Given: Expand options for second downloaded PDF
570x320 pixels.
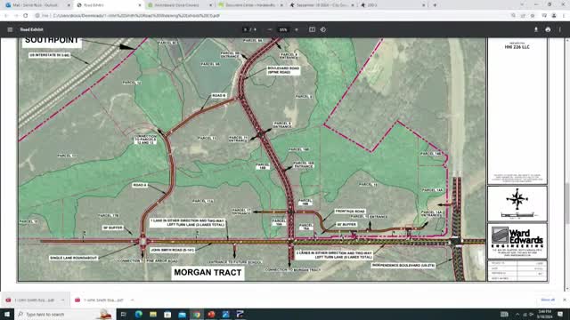Looking at the screenshot, I should coord(132,300).
